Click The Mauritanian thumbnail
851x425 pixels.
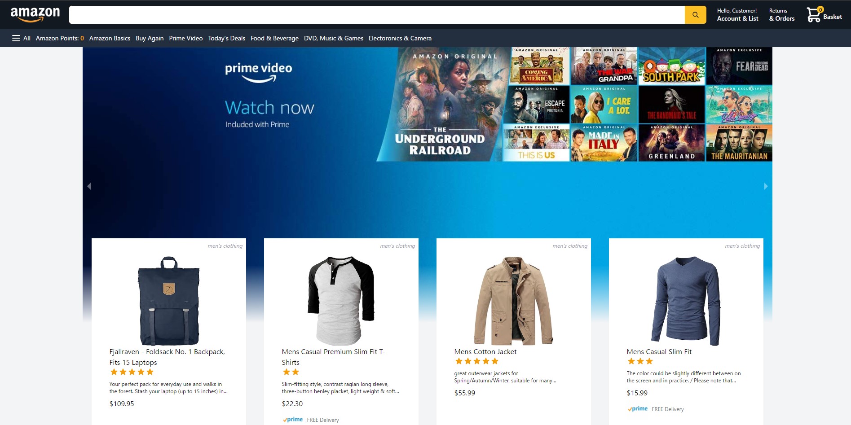pos(739,143)
